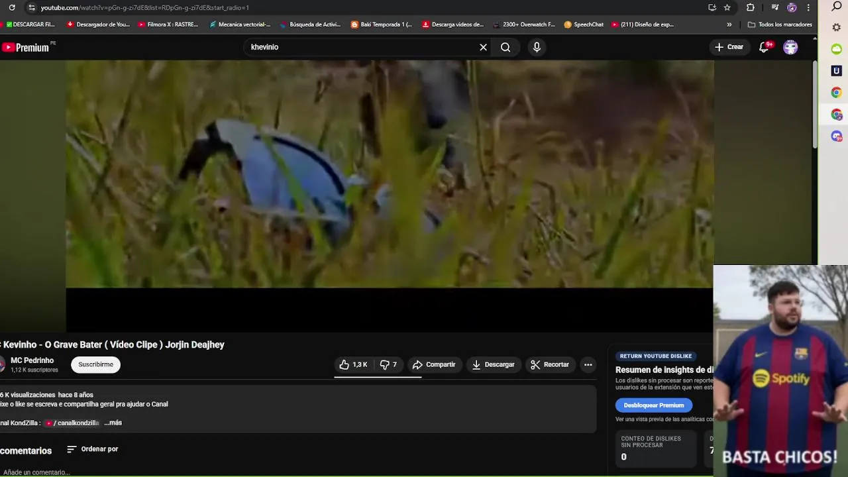The height and width of the screenshot is (477, 848).
Task: Open the (211) Diseño de exp... bookmark
Action: pyautogui.click(x=643, y=25)
